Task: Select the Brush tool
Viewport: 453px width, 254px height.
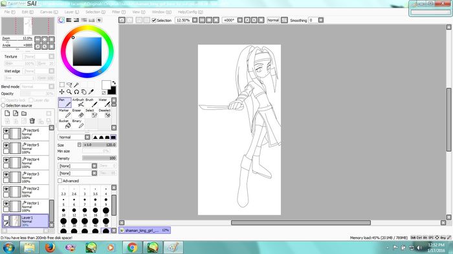Action: pos(91,103)
